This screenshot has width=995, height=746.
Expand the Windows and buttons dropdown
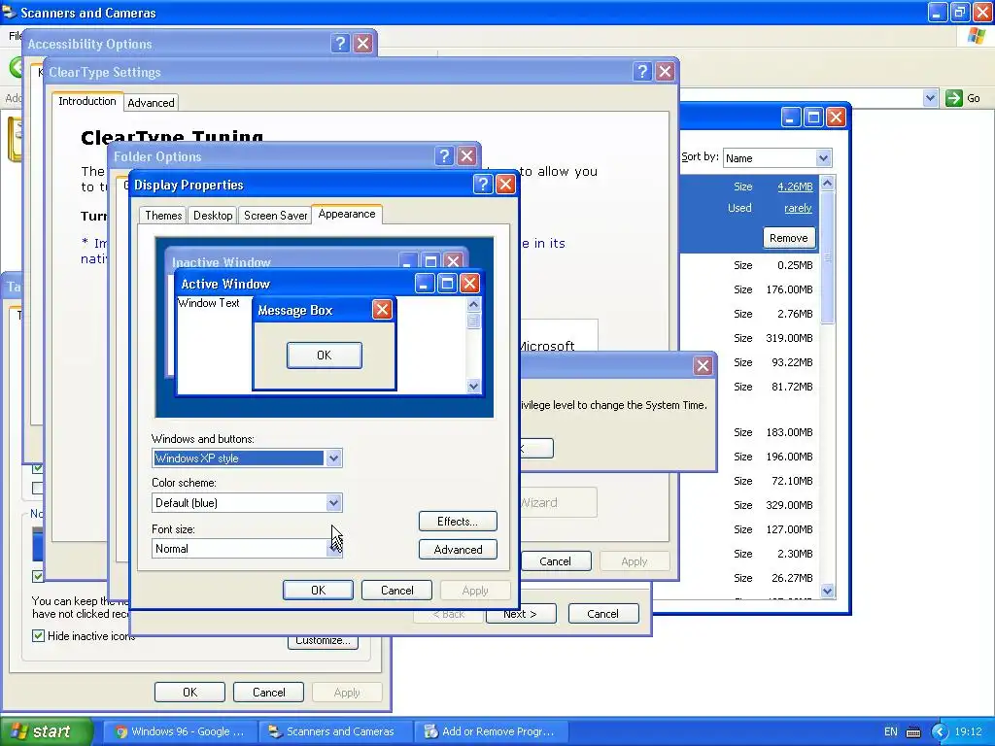pyautogui.click(x=334, y=458)
